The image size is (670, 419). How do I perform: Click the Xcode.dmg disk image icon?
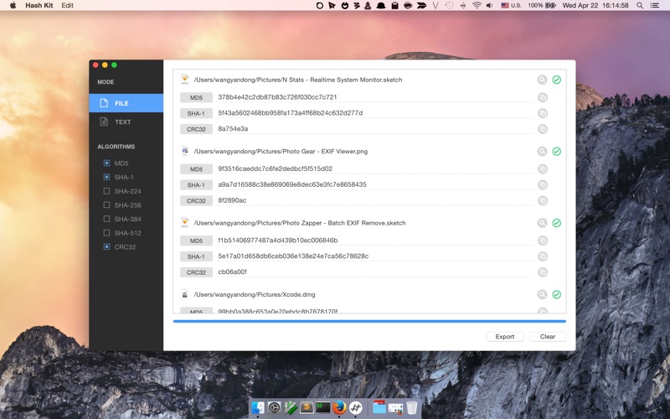184,294
